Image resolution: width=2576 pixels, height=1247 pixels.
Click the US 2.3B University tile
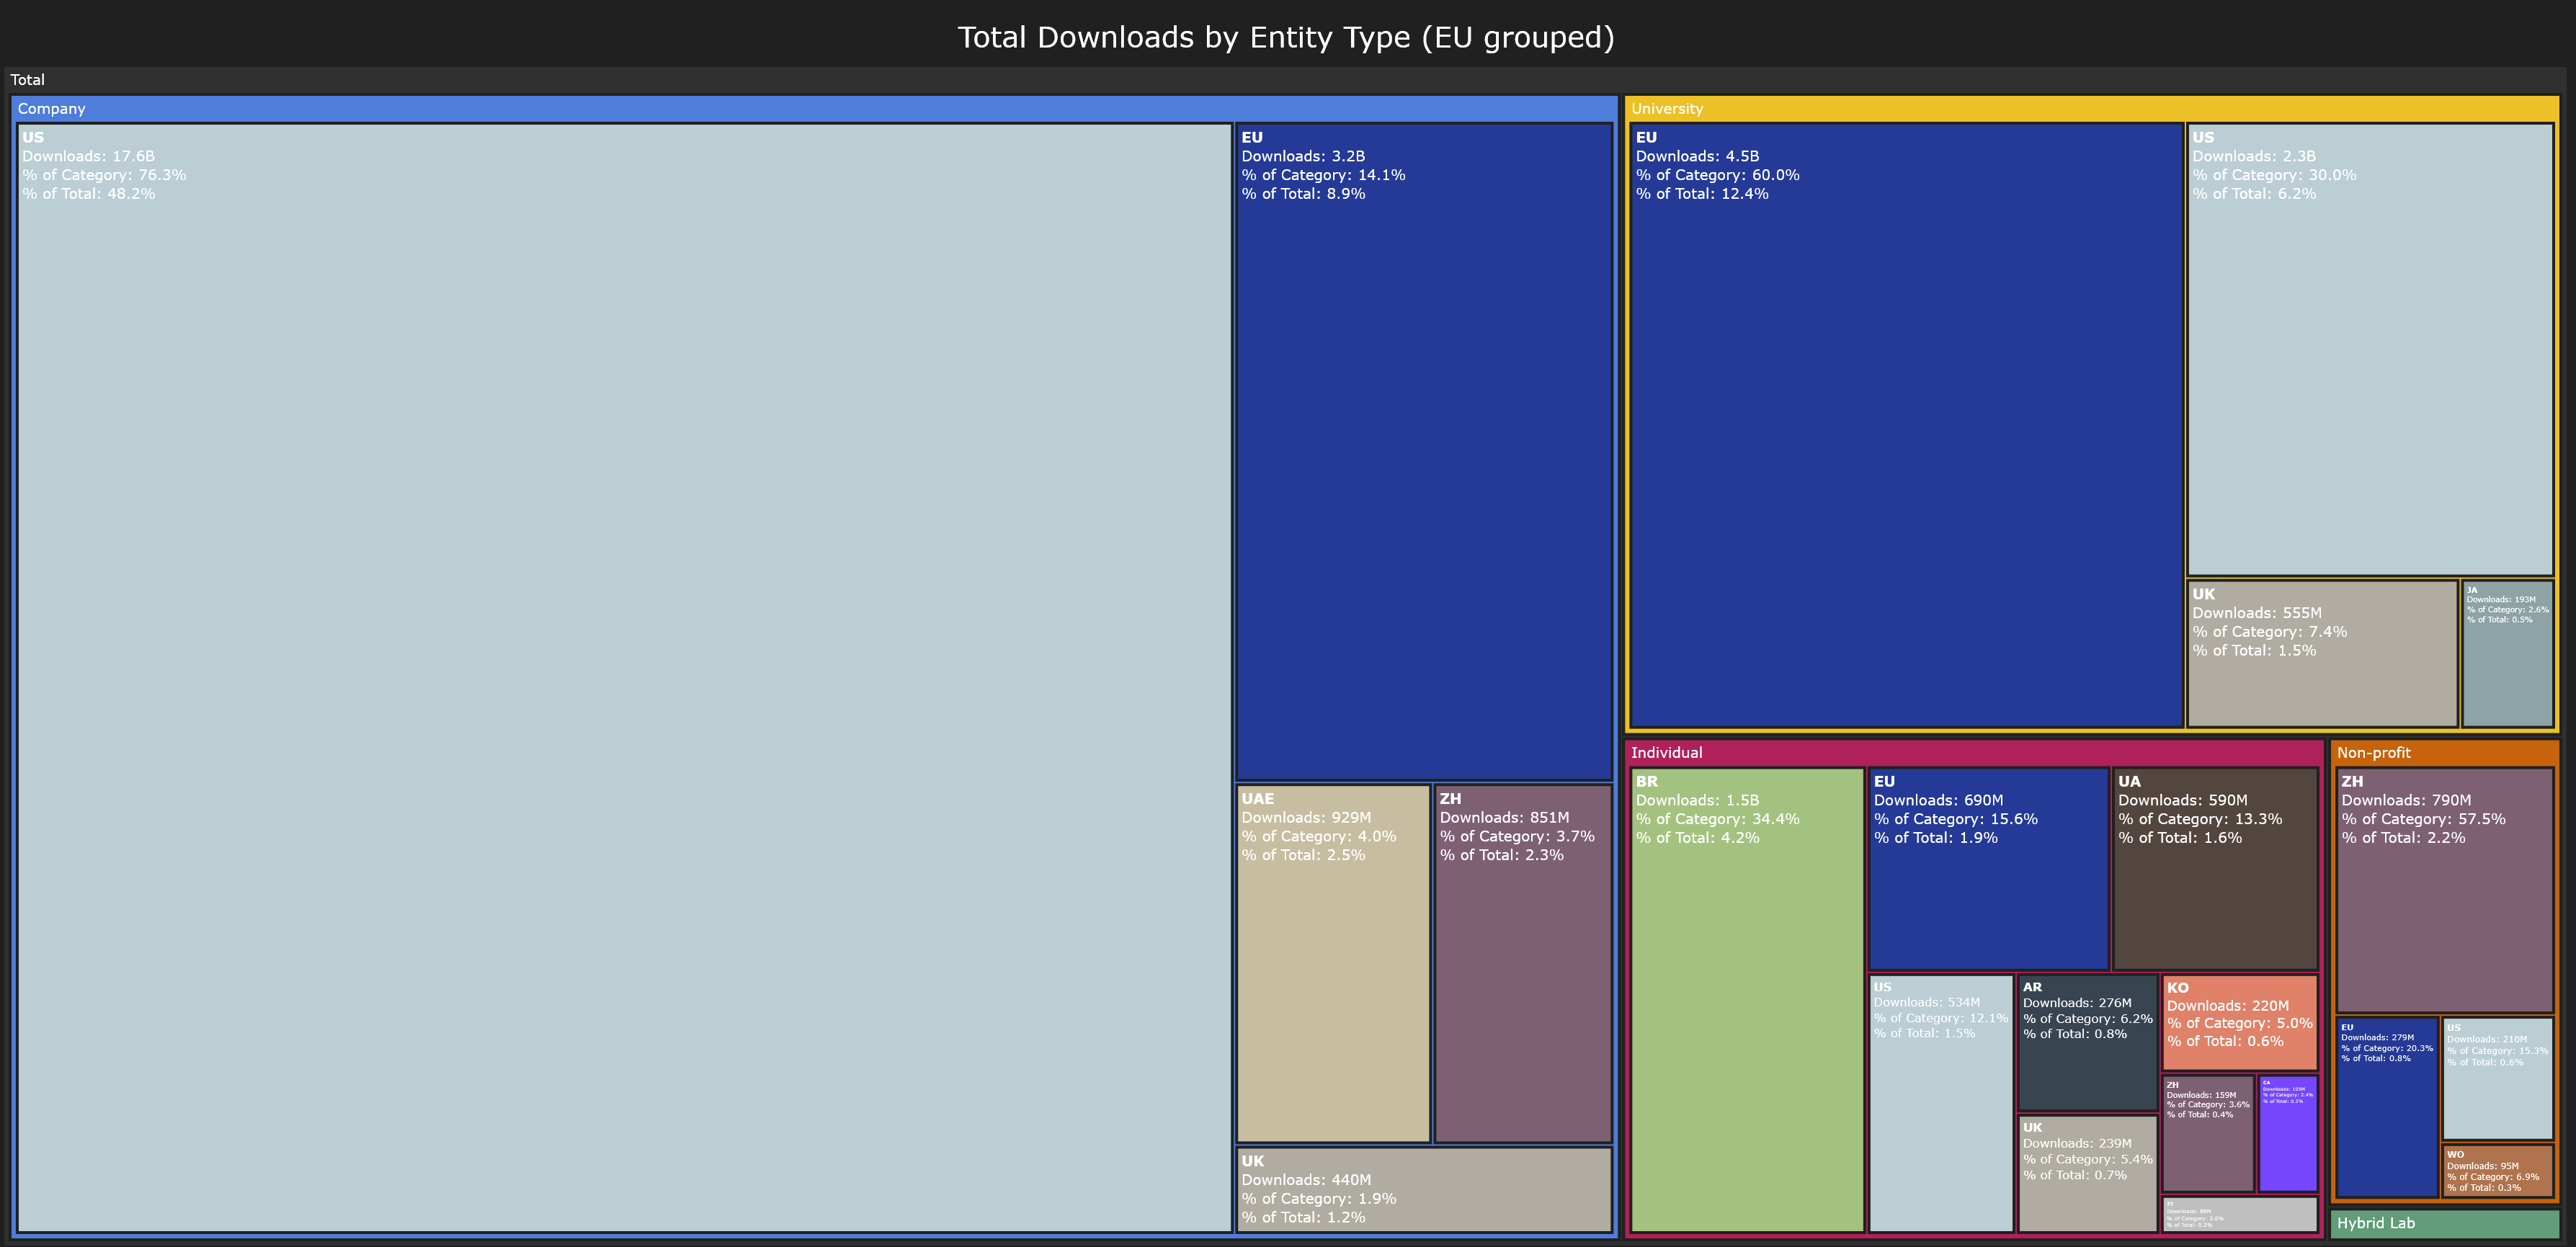pos(2370,350)
